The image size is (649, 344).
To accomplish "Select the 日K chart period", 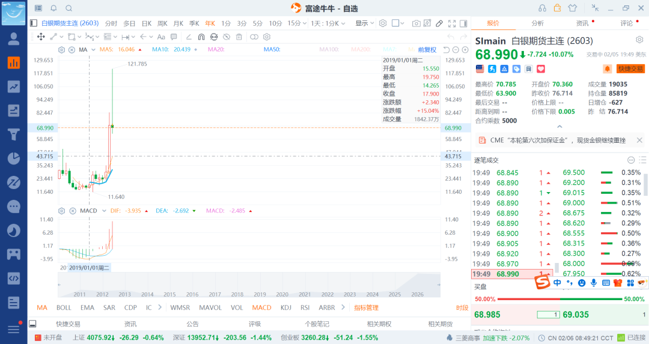I will pyautogui.click(x=146, y=23).
